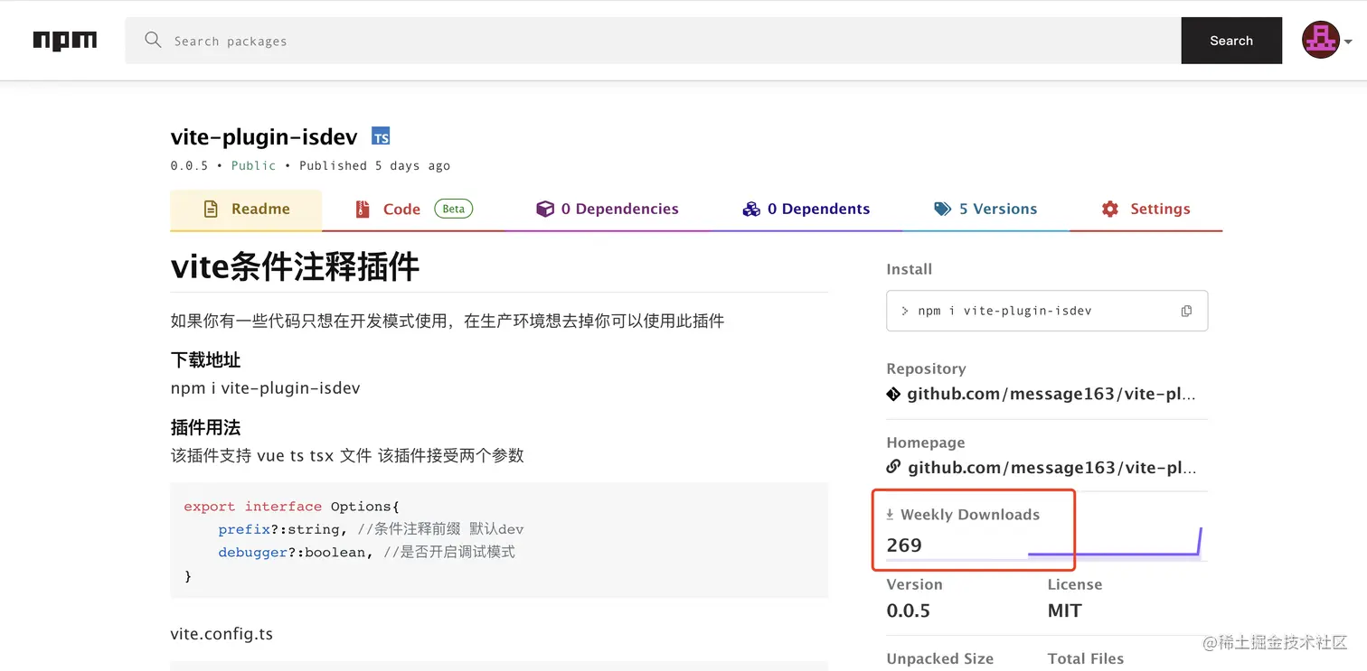Image resolution: width=1367 pixels, height=671 pixels.
Task: Open the Repository github.com link
Action: pos(1051,394)
